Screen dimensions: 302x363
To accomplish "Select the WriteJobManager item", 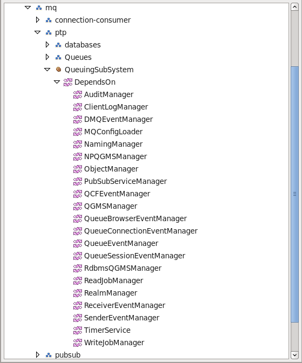I will coord(114,343).
